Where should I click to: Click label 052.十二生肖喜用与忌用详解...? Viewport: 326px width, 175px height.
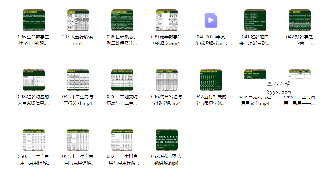tap(123, 159)
